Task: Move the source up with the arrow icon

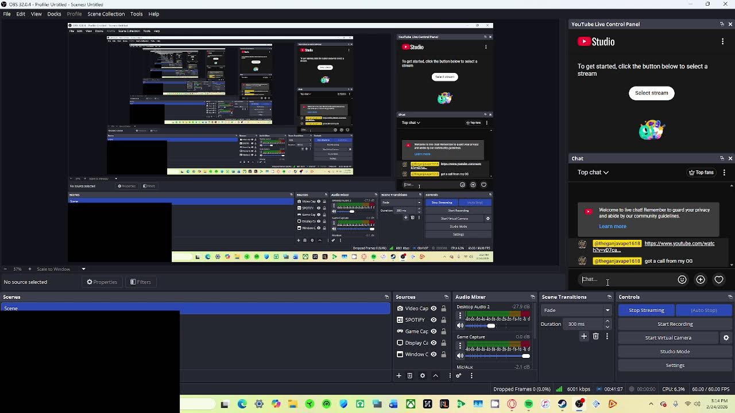Action: pyautogui.click(x=435, y=376)
